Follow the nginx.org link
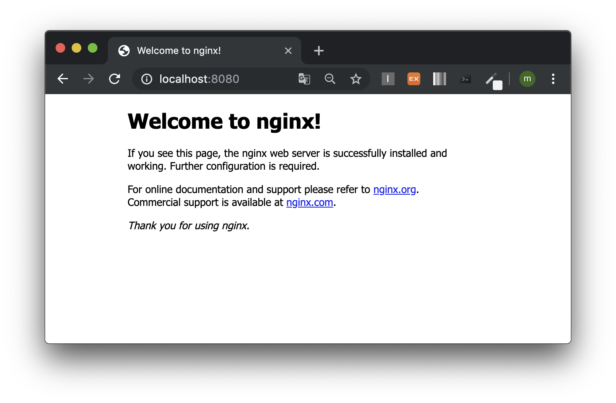The height and width of the screenshot is (403, 616). (395, 189)
